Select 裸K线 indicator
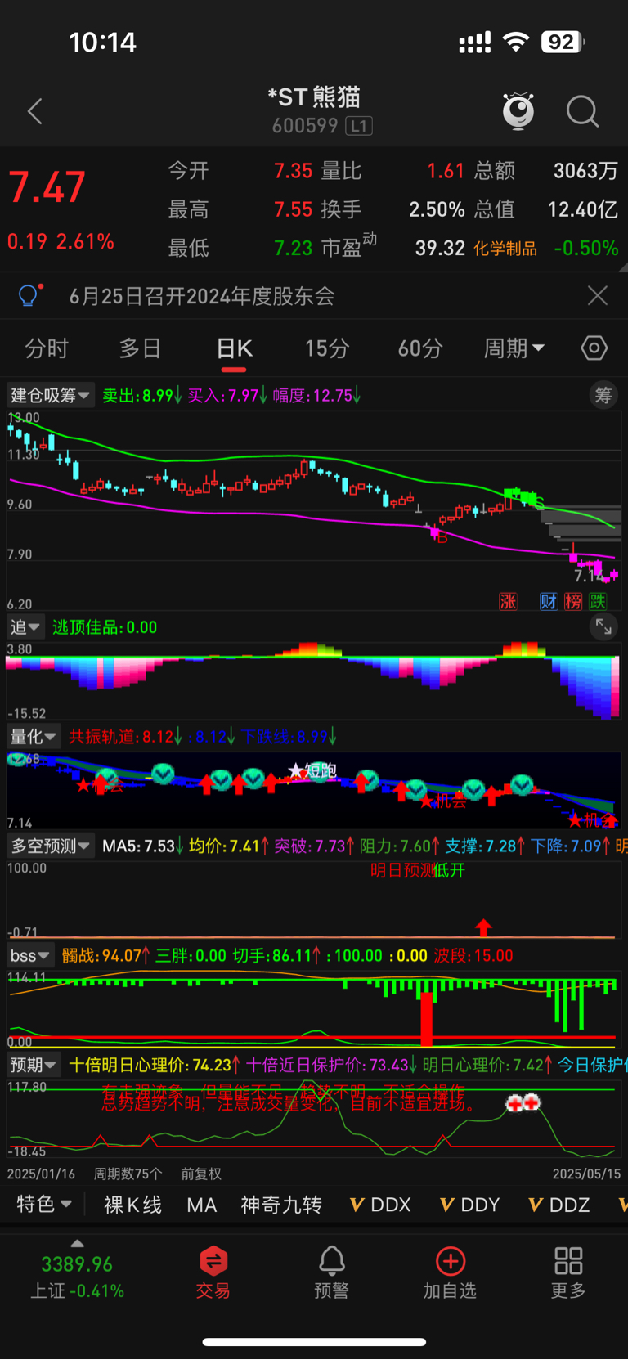The width and height of the screenshot is (628, 1360). point(132,1205)
